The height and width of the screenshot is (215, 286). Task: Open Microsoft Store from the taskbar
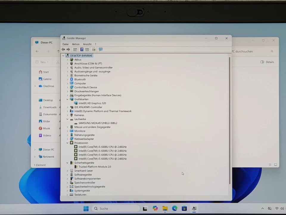(x=184, y=208)
